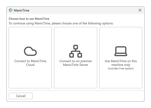
Task: Click the ManicTime logo in title bar
Action: 10,10
